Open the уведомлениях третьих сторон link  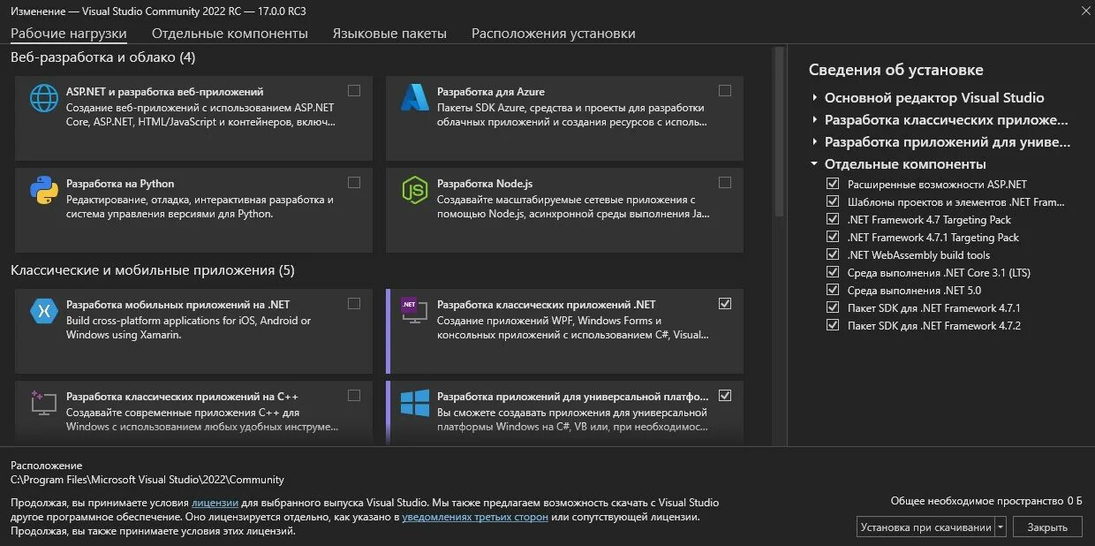475,517
